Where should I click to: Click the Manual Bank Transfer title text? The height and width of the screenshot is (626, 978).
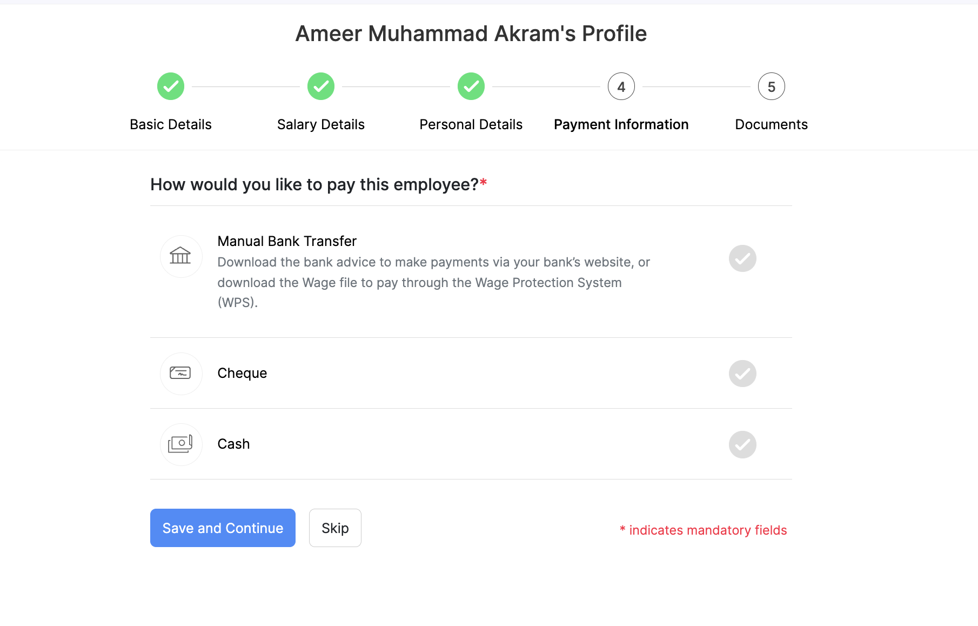[x=287, y=241]
